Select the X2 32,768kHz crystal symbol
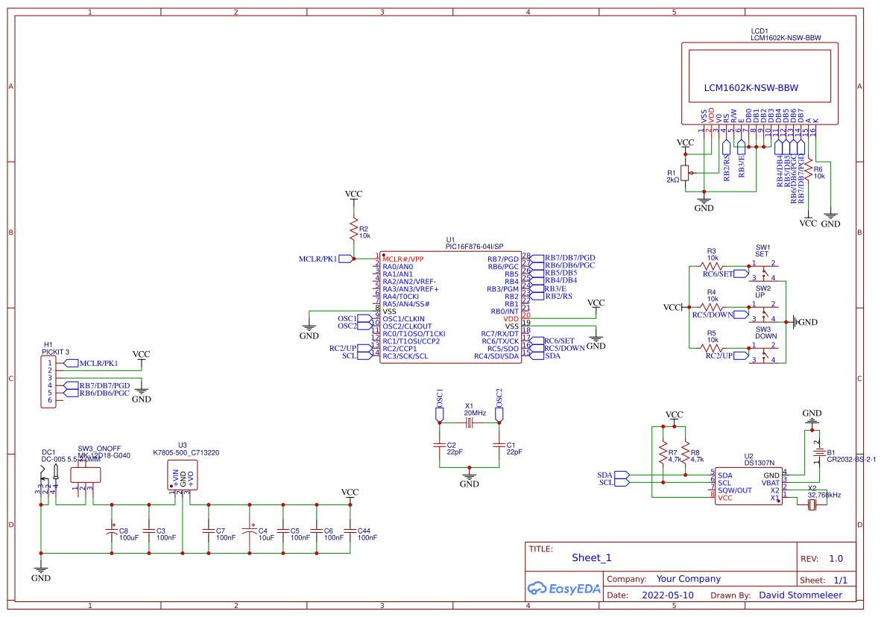The width and height of the screenshot is (884, 617). click(812, 505)
